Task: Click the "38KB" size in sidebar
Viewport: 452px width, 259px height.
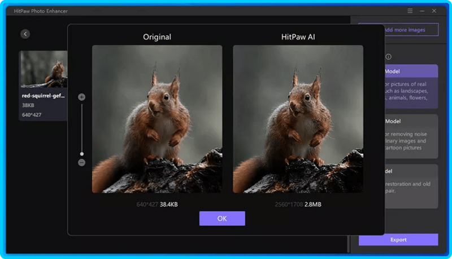Action: click(x=28, y=105)
